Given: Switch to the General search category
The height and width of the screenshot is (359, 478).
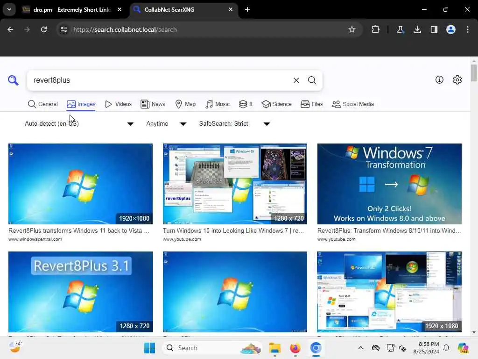Looking at the screenshot, I should point(42,104).
